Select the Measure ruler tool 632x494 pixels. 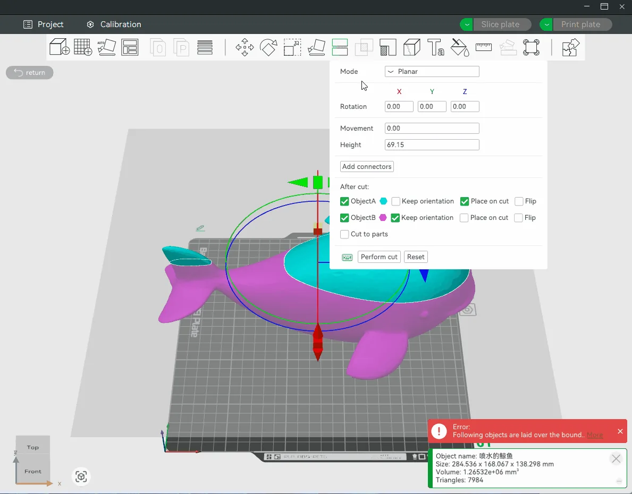pos(483,47)
